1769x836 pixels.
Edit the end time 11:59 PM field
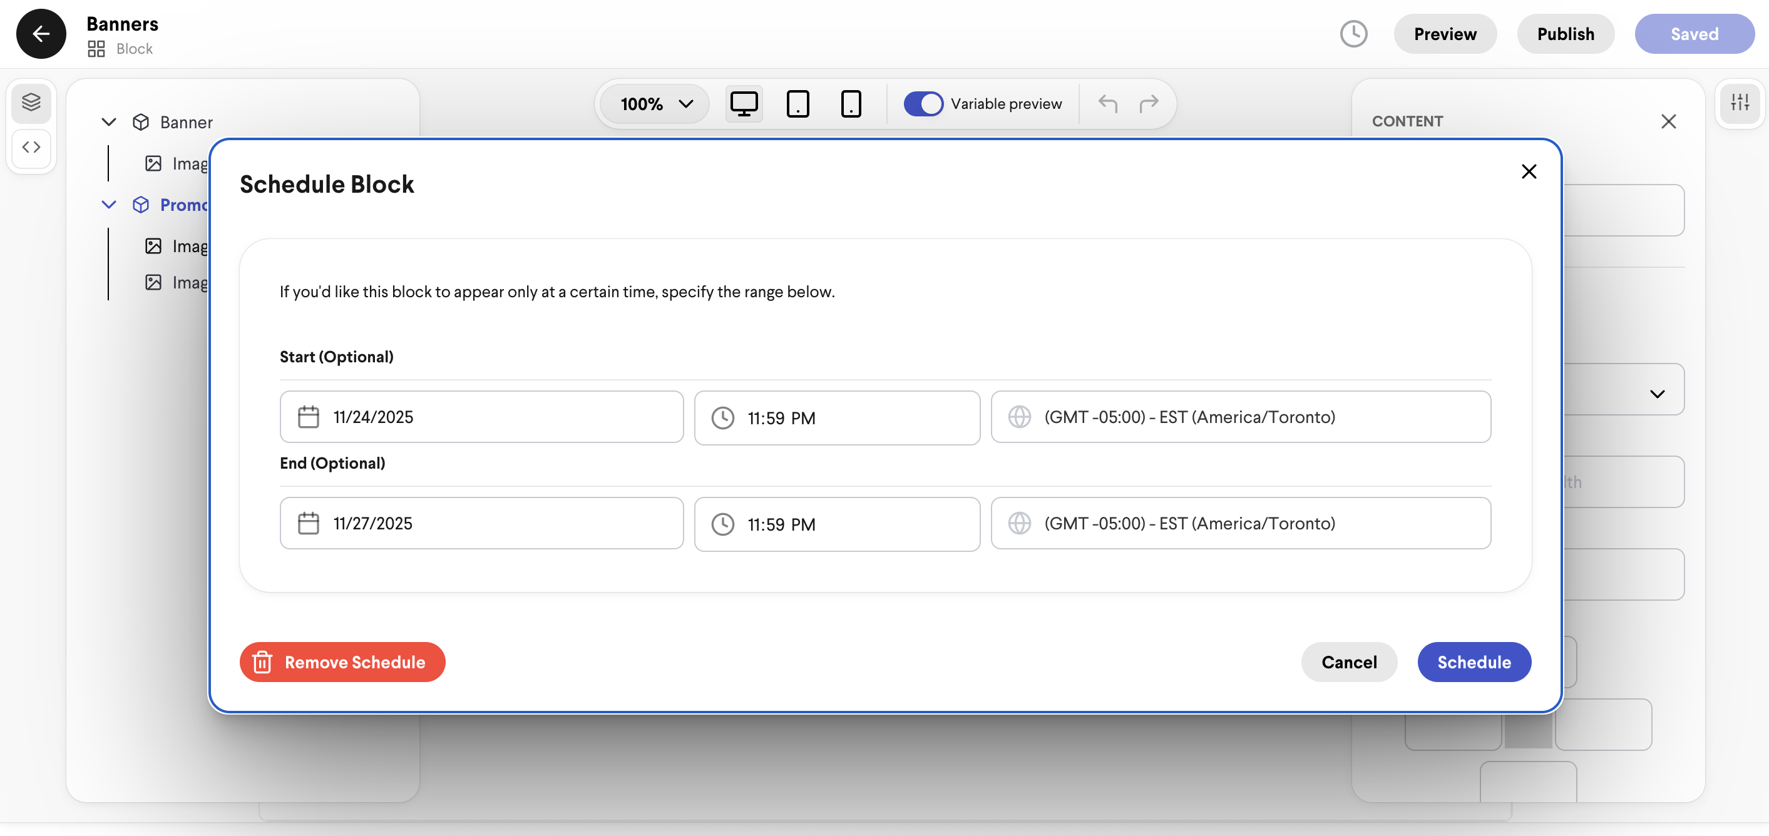pyautogui.click(x=836, y=524)
